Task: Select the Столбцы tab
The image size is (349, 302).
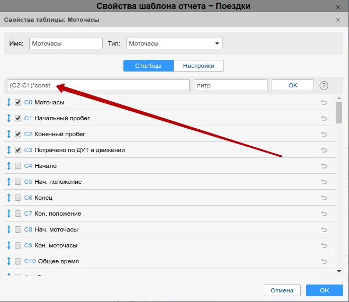Action: coord(149,66)
